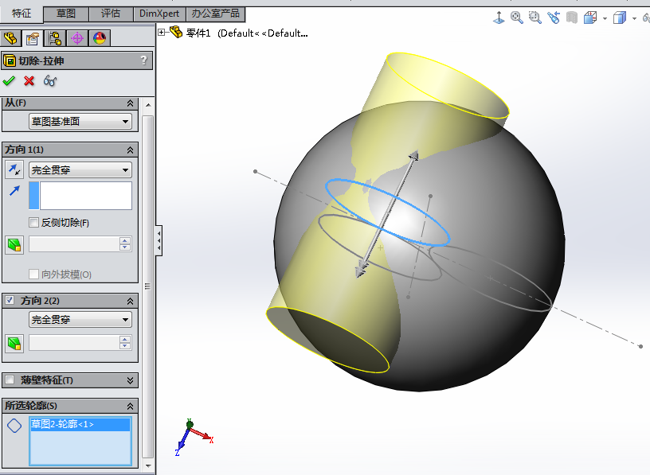Confirm the cut-extrude with the green checkmark
This screenshot has height=475, width=650.
(x=10, y=80)
